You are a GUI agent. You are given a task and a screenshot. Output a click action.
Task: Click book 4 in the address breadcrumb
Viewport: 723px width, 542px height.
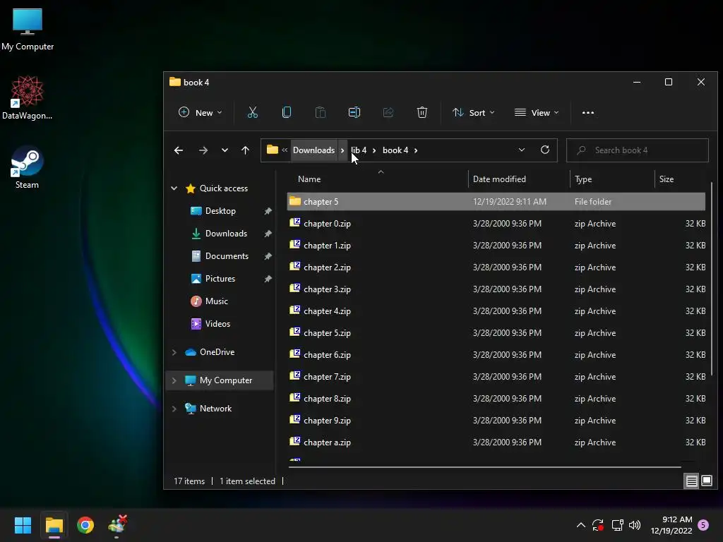[x=395, y=150]
